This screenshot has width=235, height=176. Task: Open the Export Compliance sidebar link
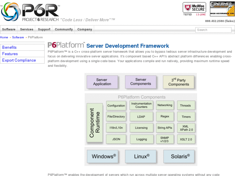(22, 60)
